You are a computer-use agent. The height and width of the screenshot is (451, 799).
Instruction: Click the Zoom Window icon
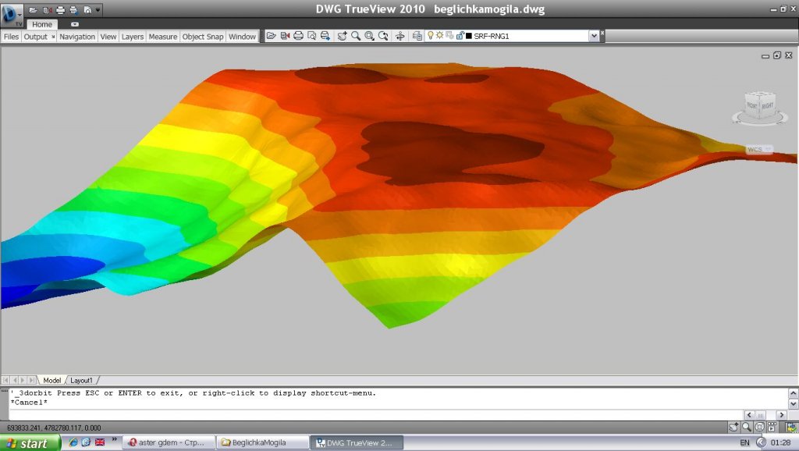[369, 36]
